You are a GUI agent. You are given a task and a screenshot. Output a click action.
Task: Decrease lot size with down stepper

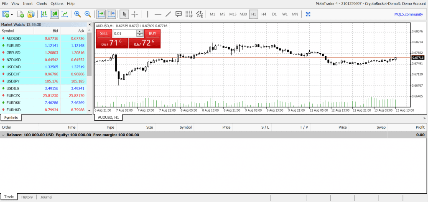140,35
